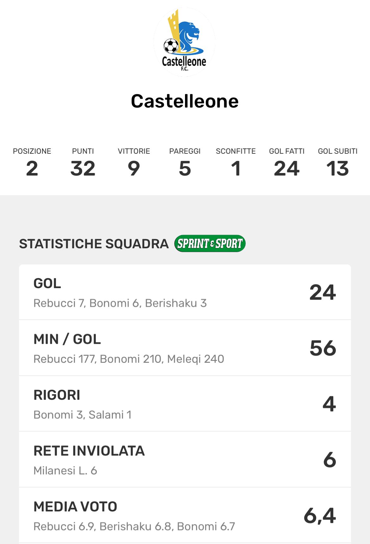Tap the average rating total 6,4
The width and height of the screenshot is (370, 544).
tap(320, 516)
